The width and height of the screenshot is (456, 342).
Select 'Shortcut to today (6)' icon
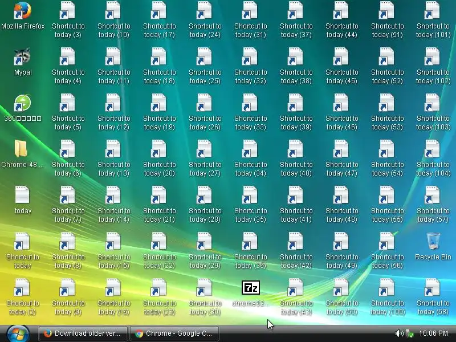[x=68, y=159]
